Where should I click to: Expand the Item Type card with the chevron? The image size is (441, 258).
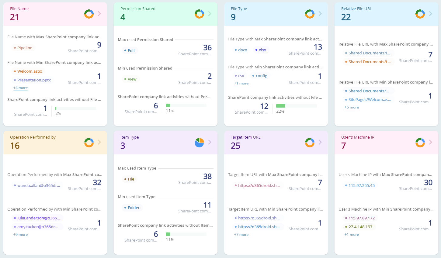coord(209,142)
